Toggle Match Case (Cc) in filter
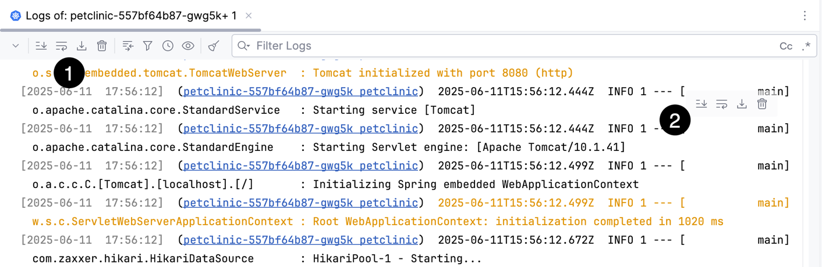This screenshot has height=267, width=822. pyautogui.click(x=785, y=46)
